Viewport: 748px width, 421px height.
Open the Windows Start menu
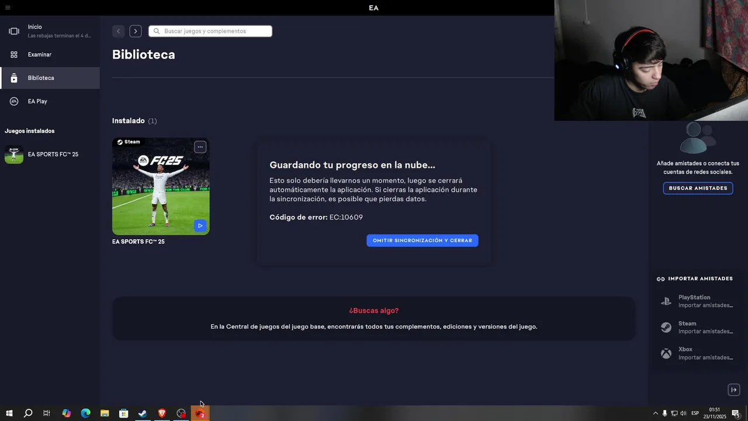(x=9, y=413)
